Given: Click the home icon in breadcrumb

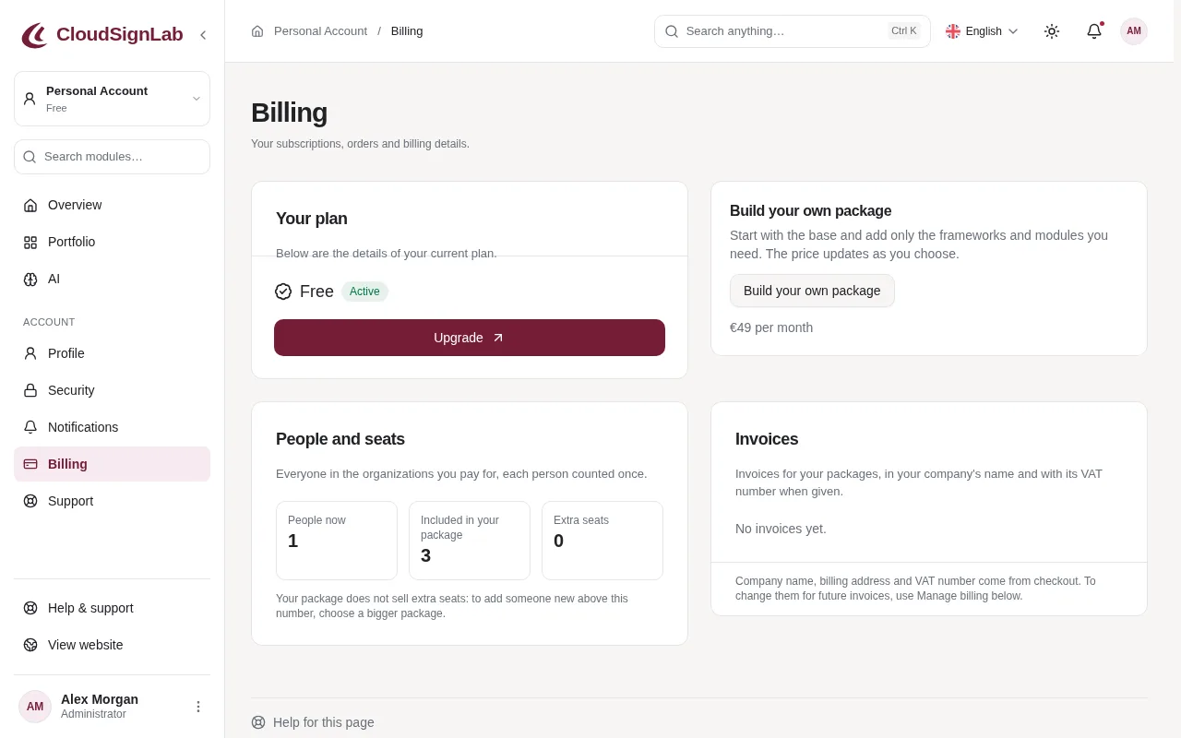Looking at the screenshot, I should point(257,31).
